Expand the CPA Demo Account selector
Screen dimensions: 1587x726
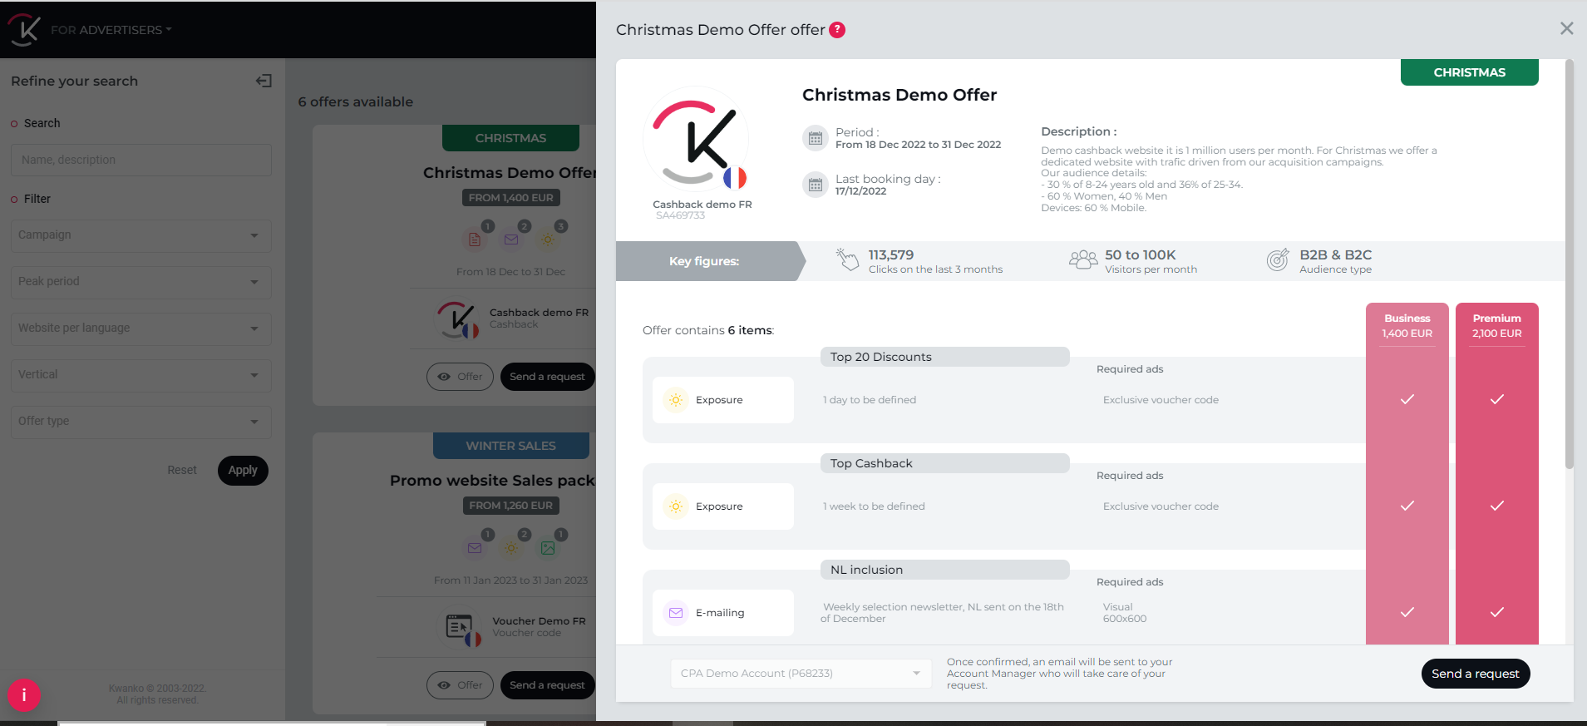pyautogui.click(x=799, y=674)
